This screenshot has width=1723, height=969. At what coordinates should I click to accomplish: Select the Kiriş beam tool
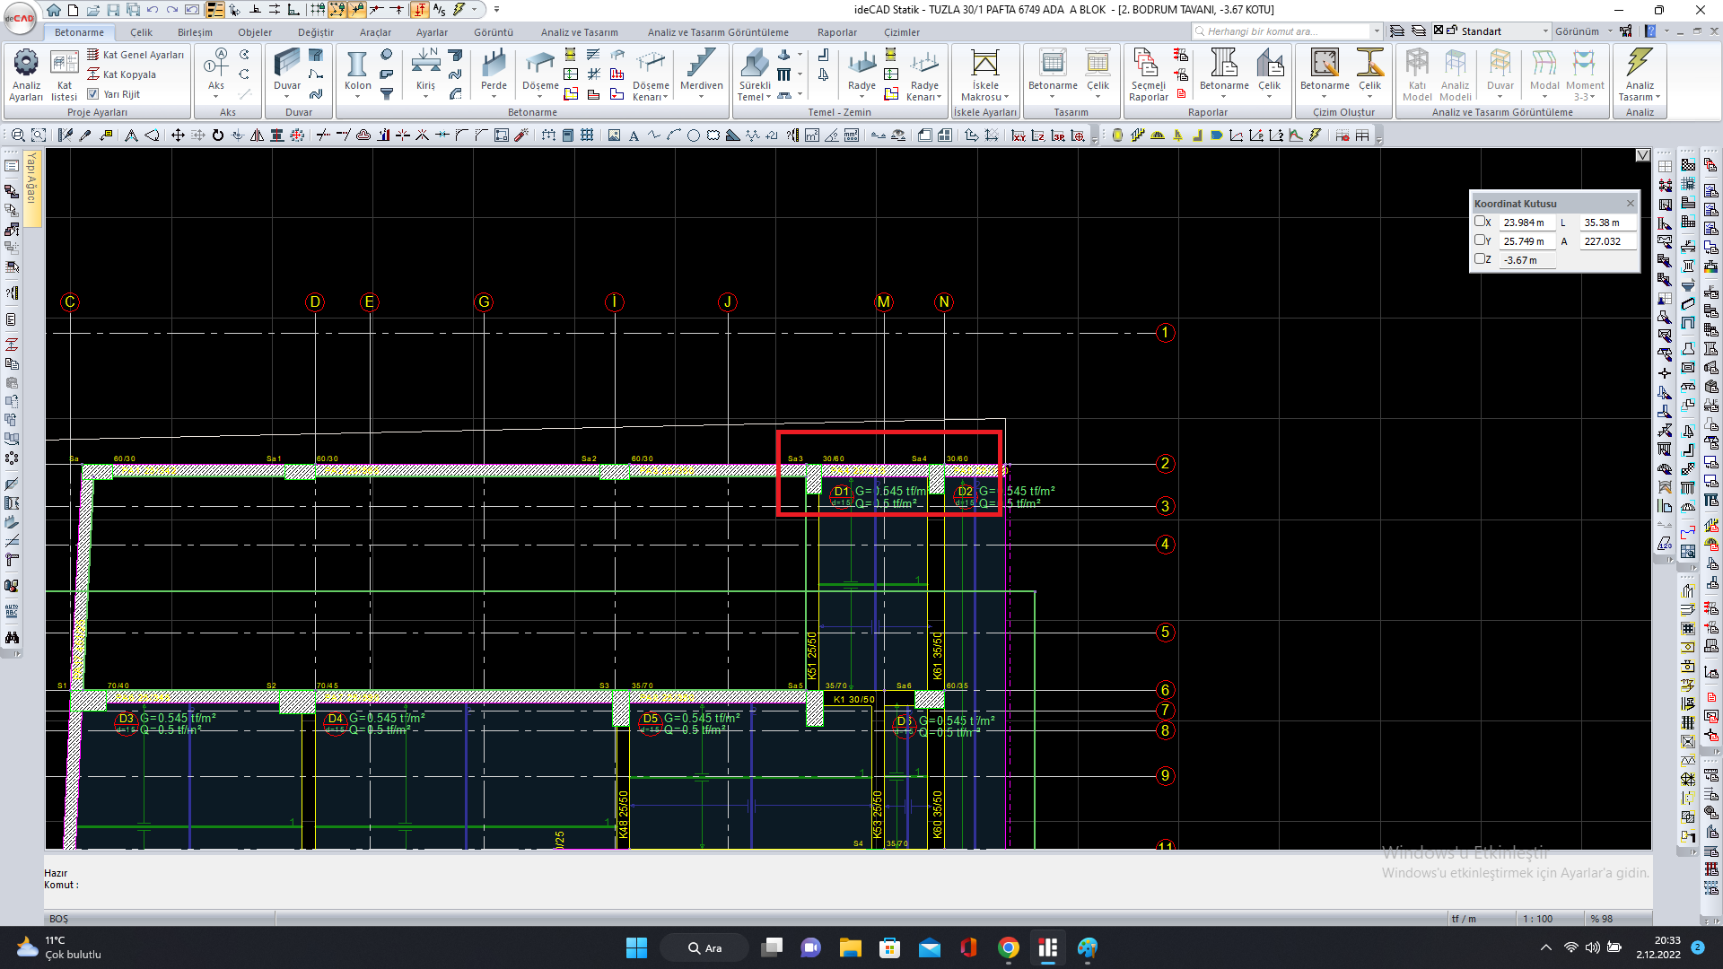coord(425,72)
